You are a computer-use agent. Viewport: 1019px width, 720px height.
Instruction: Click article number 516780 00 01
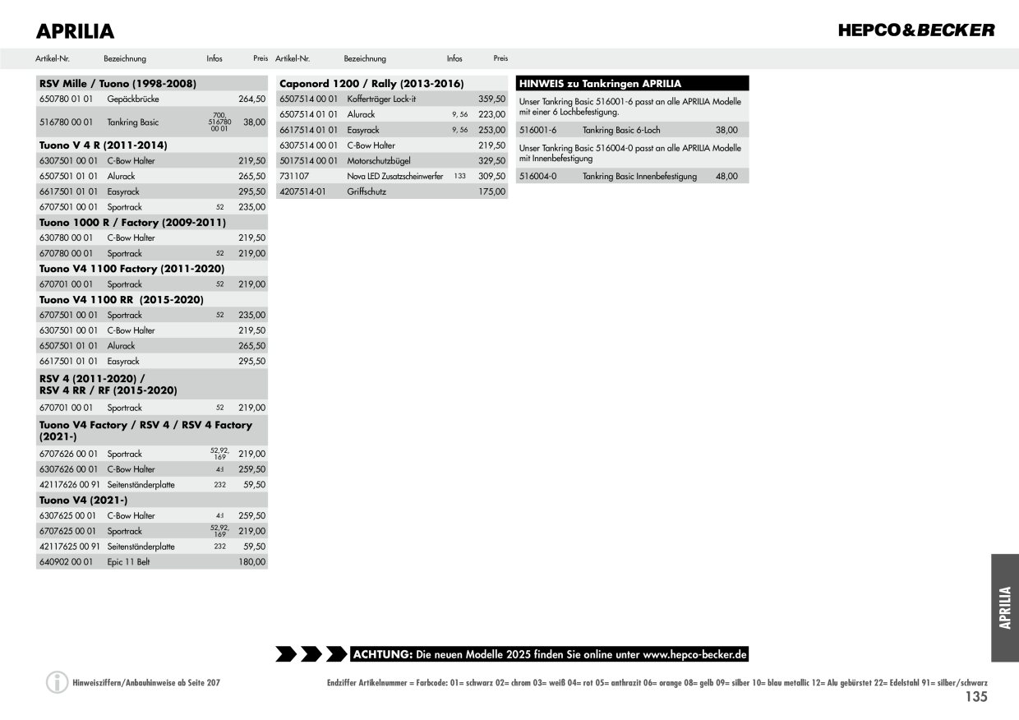66,122
